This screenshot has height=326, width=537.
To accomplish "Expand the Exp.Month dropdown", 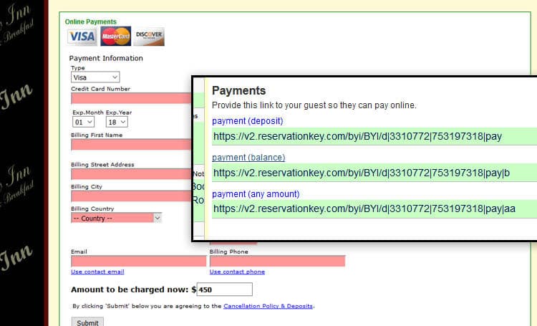I will pos(82,123).
